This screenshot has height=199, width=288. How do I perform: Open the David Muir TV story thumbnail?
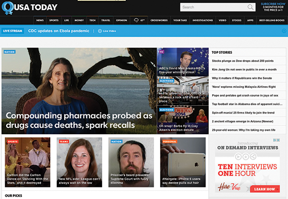(x=183, y=62)
